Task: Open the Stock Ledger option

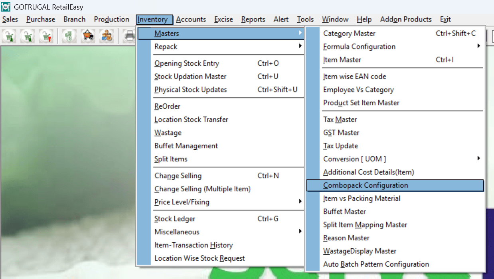Action: pyautogui.click(x=175, y=219)
